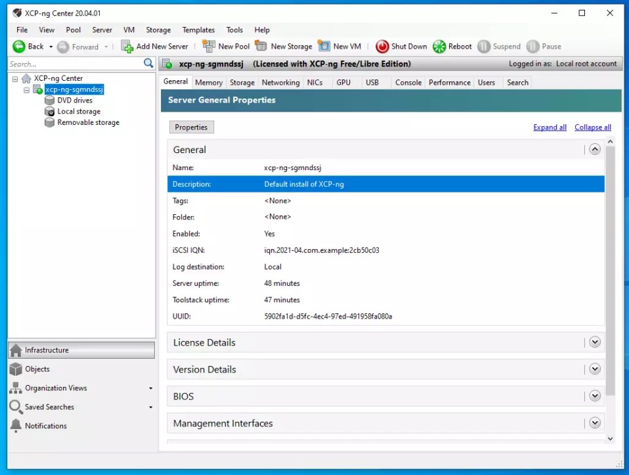Viewport: 629px width, 475px height.
Task: Click the Back navigation arrow
Action: [20, 46]
